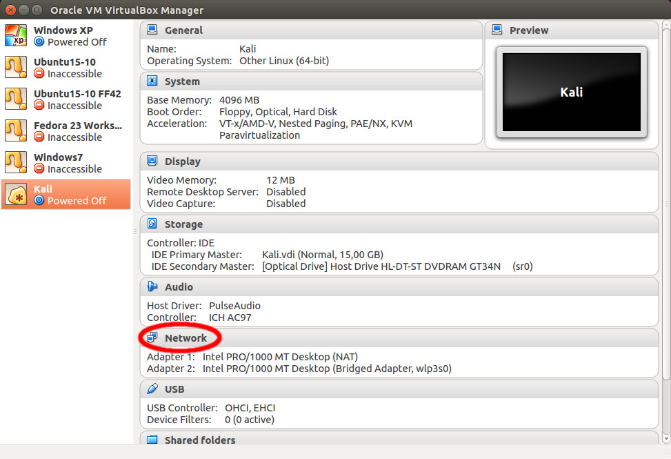Click the Kali preview thumbnail

point(571,92)
